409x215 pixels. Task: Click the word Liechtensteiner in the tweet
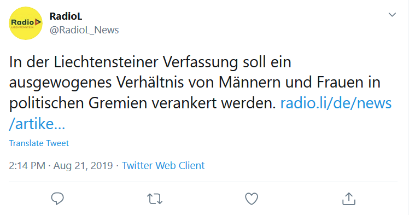pyautogui.click(x=106, y=62)
